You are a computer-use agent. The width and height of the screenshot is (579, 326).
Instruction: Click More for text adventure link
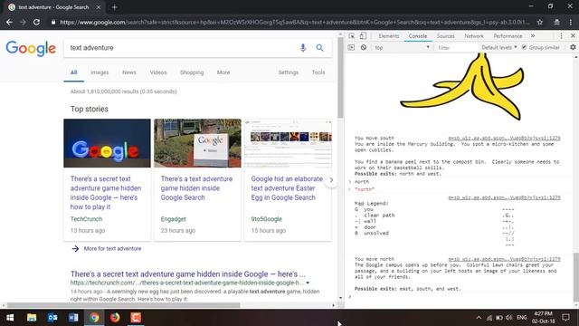point(112,249)
